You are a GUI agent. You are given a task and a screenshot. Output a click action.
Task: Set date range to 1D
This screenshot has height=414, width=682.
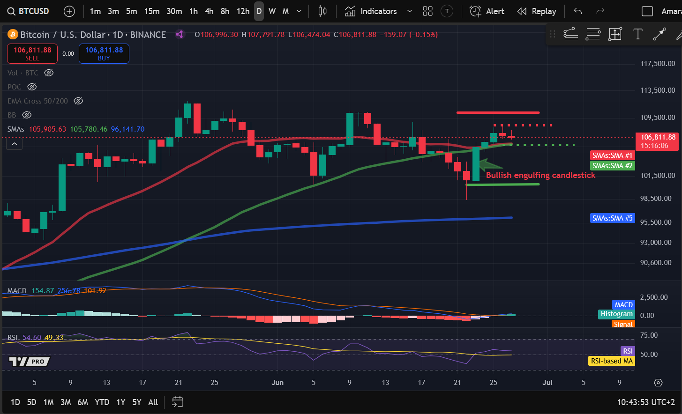pos(15,402)
